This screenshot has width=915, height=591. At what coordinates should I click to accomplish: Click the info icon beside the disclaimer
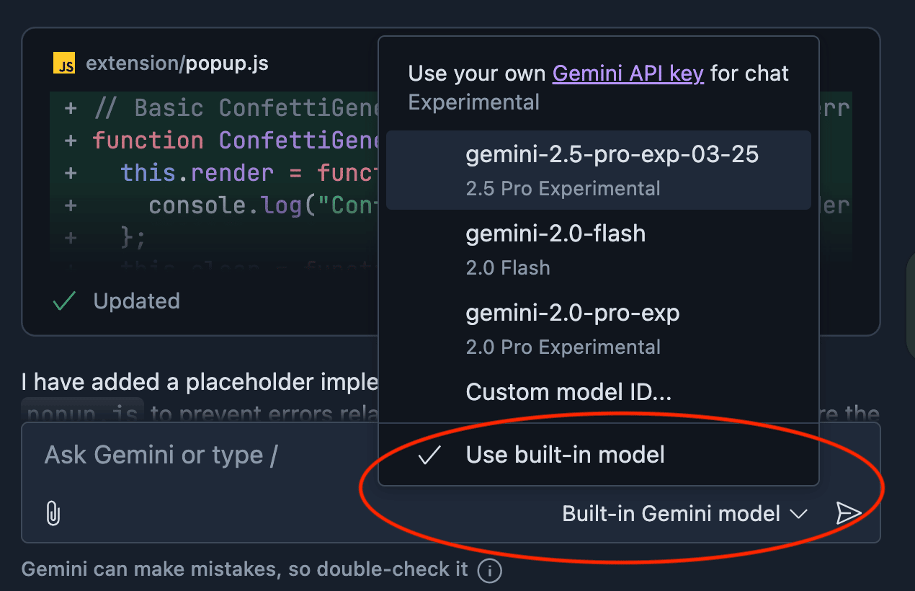tap(489, 571)
